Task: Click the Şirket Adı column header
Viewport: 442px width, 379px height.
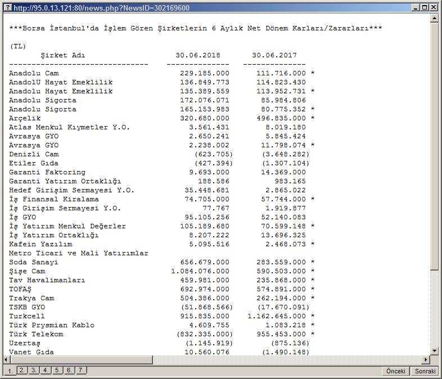Action: 62,55
